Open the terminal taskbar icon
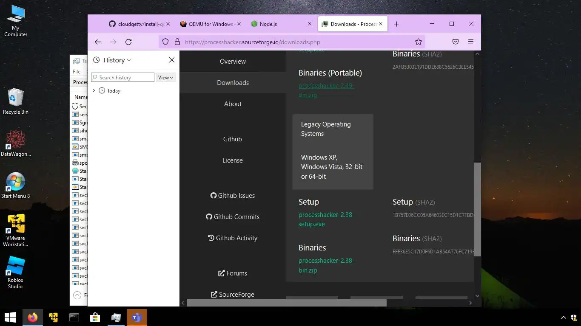 pyautogui.click(x=74, y=317)
